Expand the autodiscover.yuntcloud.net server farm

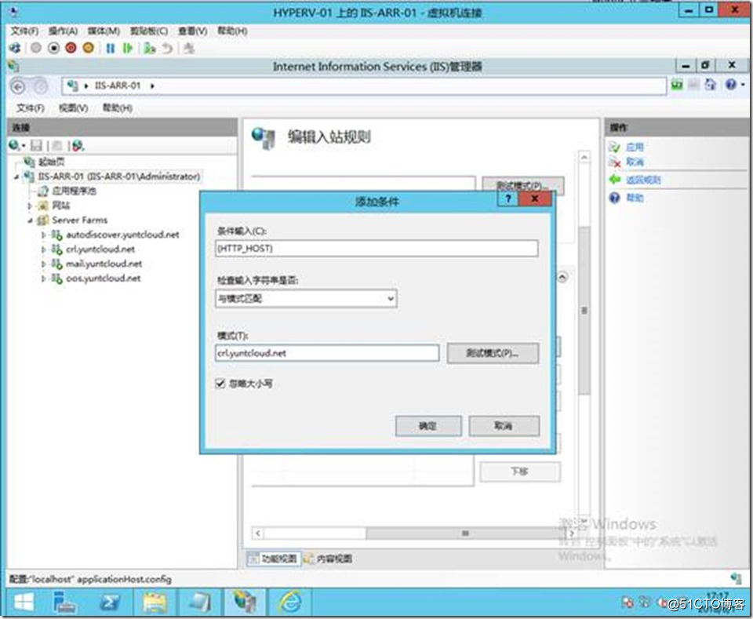pyautogui.click(x=44, y=235)
